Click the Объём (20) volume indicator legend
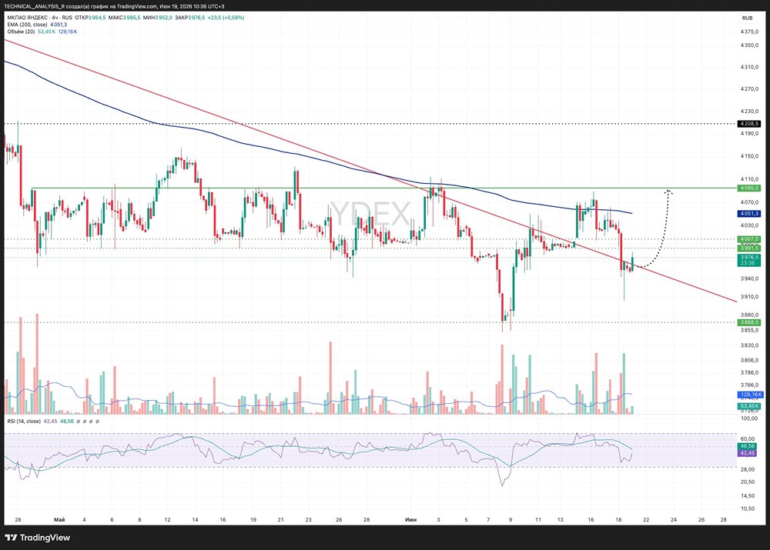Screen dimensions: 770x550 tap(21, 32)
